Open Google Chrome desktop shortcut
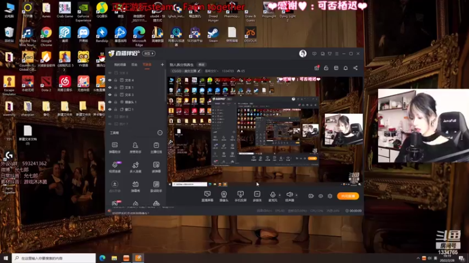Image resolution: width=469 pixels, height=263 pixels. coord(46,36)
